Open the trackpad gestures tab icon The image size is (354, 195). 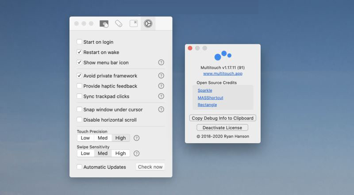tap(104, 24)
